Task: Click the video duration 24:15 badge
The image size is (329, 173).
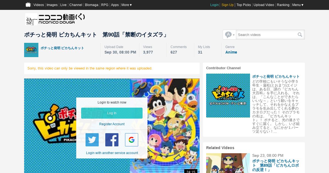Action: click(x=191, y=171)
